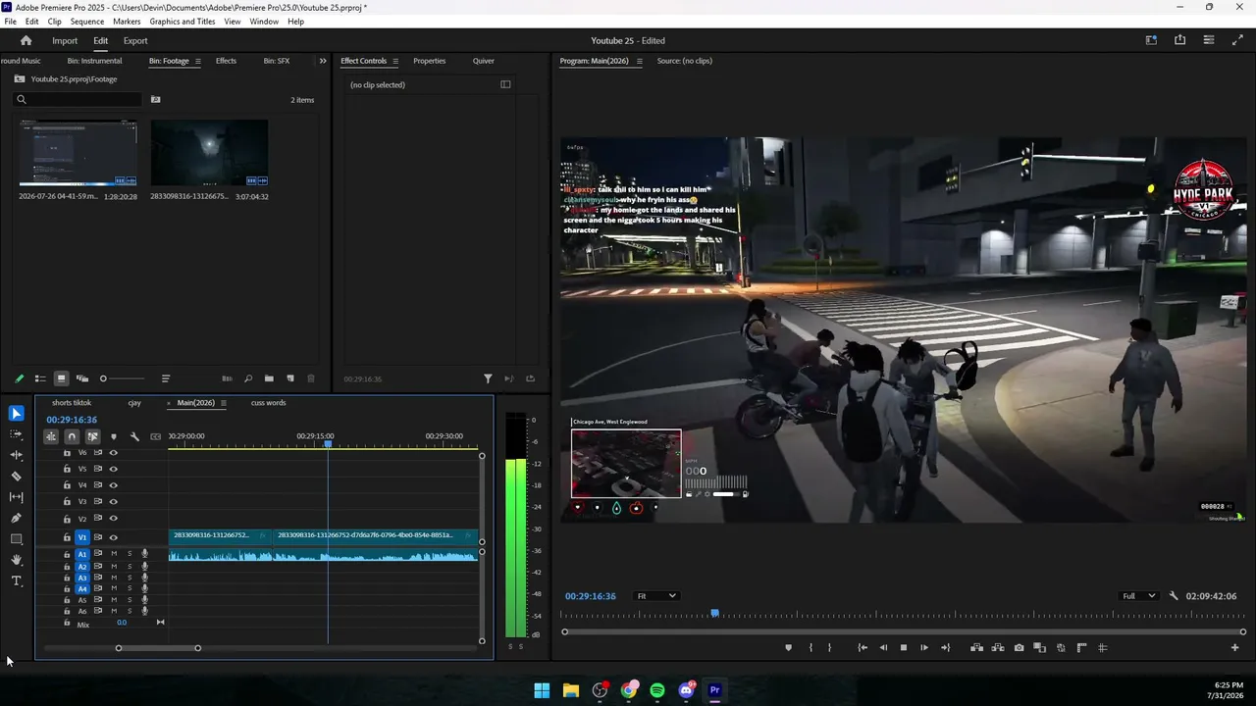This screenshot has width=1256, height=706.
Task: Switch to the Bin: Instrumental tab
Action: (94, 61)
